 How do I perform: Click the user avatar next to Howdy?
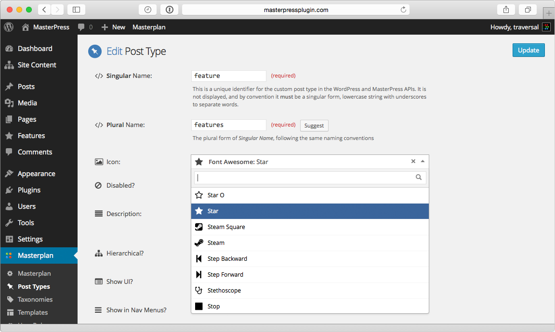click(x=546, y=27)
